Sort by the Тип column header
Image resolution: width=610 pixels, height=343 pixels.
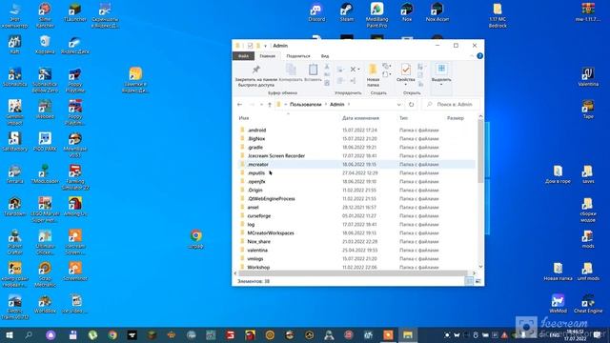pos(403,118)
